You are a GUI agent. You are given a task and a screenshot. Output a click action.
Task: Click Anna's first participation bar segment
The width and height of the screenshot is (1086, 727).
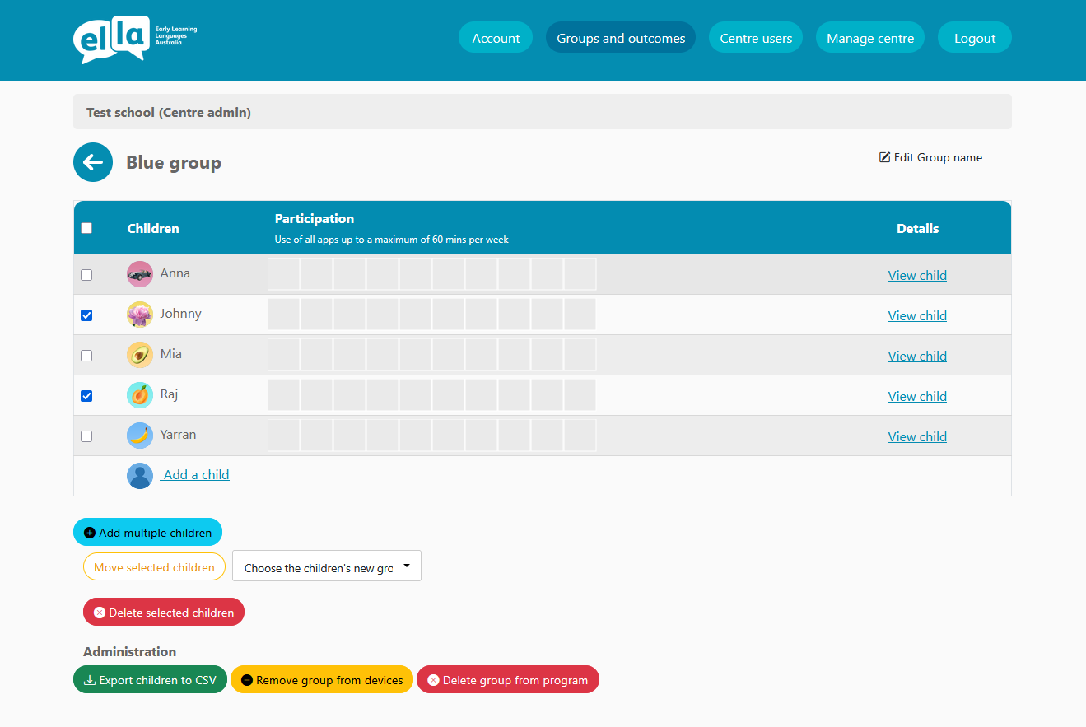pos(284,274)
